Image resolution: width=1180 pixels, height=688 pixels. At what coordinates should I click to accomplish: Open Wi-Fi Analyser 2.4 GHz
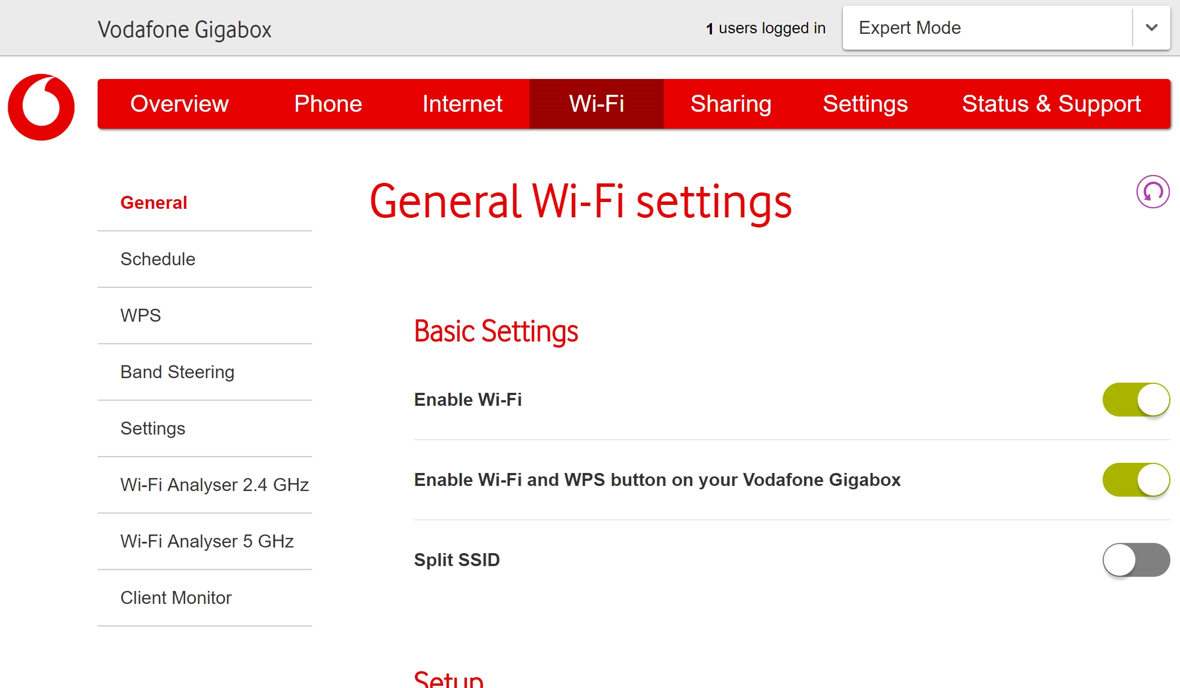tap(215, 485)
